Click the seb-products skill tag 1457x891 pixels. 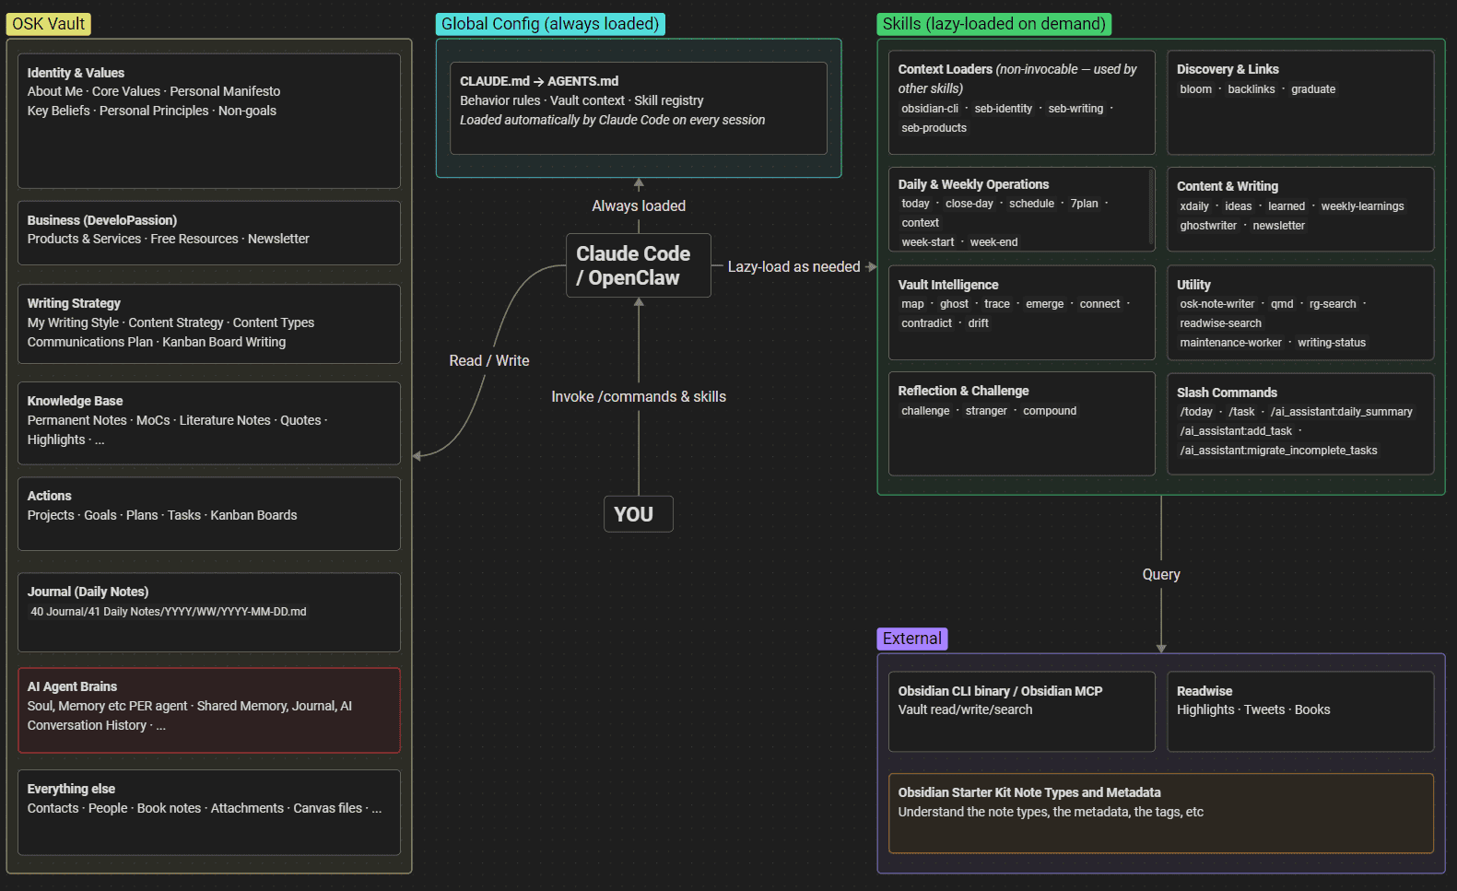(x=934, y=128)
